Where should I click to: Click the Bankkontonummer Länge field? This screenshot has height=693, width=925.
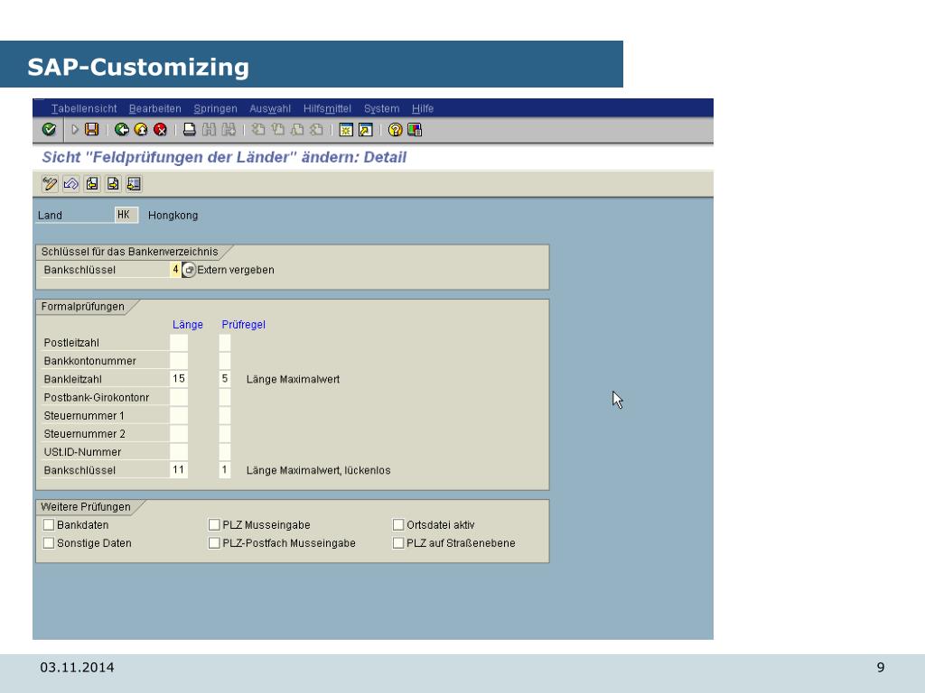click(x=179, y=361)
